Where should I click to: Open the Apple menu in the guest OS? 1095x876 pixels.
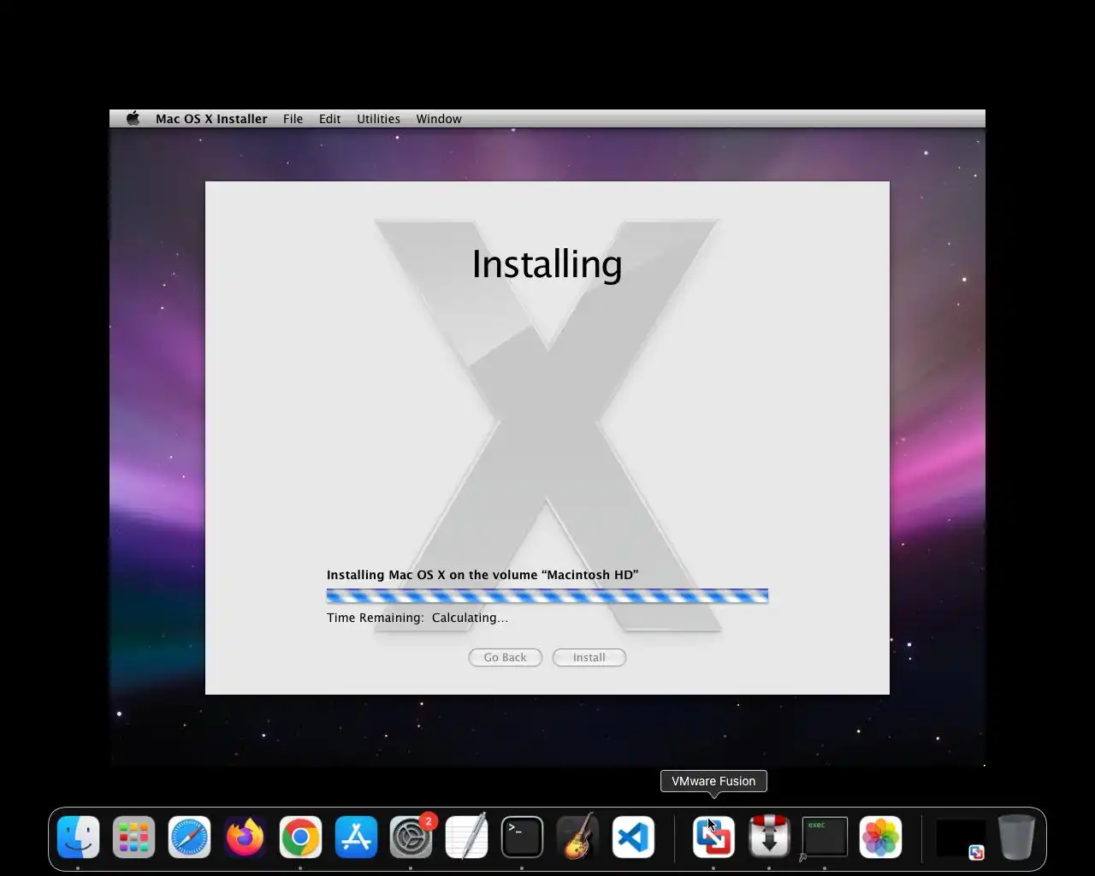tap(133, 119)
